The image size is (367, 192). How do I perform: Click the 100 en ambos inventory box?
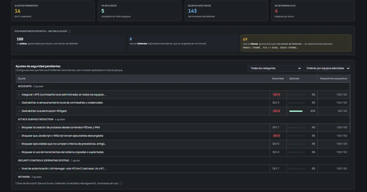[70, 43]
